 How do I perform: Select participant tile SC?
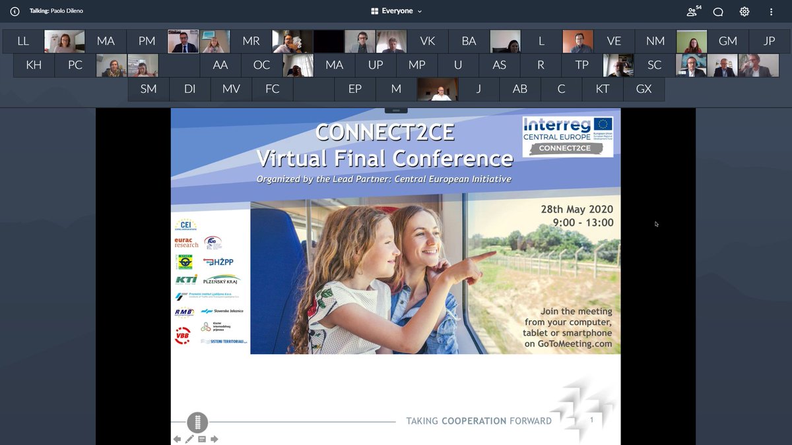tap(654, 65)
